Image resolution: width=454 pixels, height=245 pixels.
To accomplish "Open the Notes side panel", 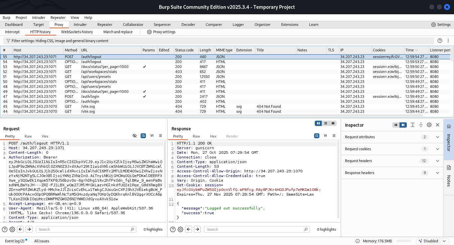I will pos(448,181).
